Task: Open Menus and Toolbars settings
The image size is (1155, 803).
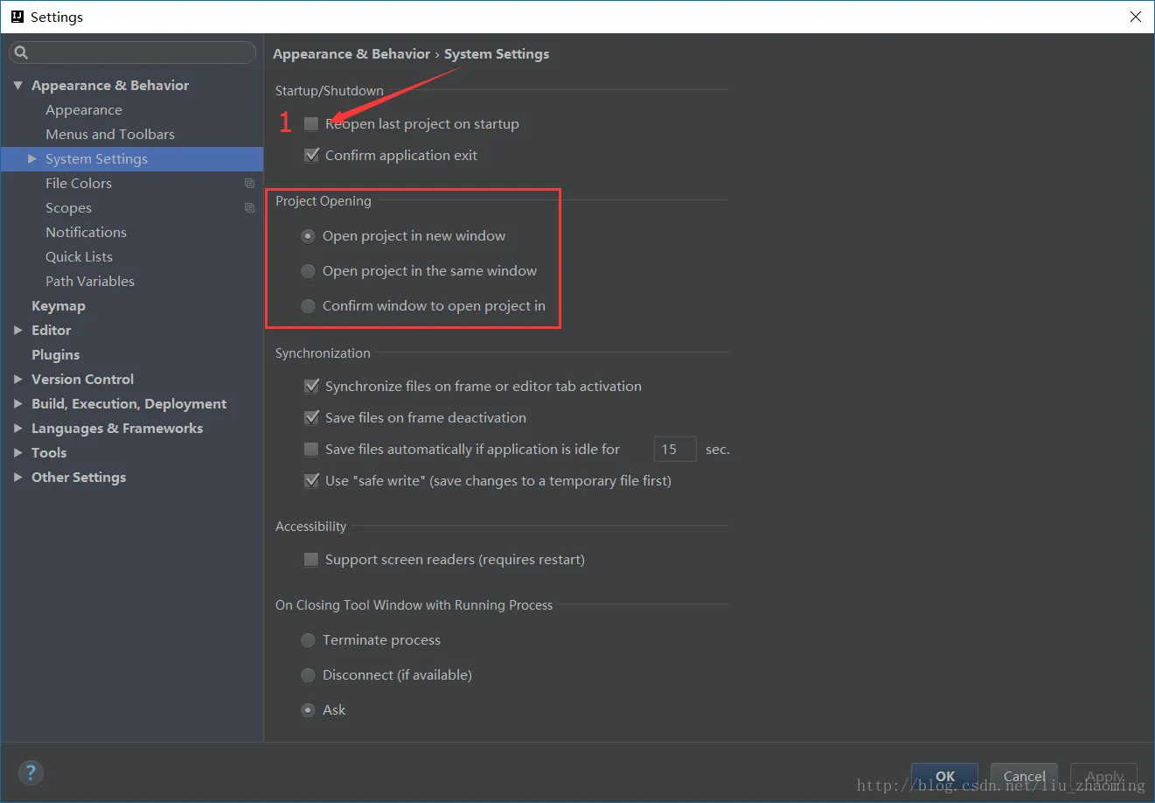Action: [110, 135]
